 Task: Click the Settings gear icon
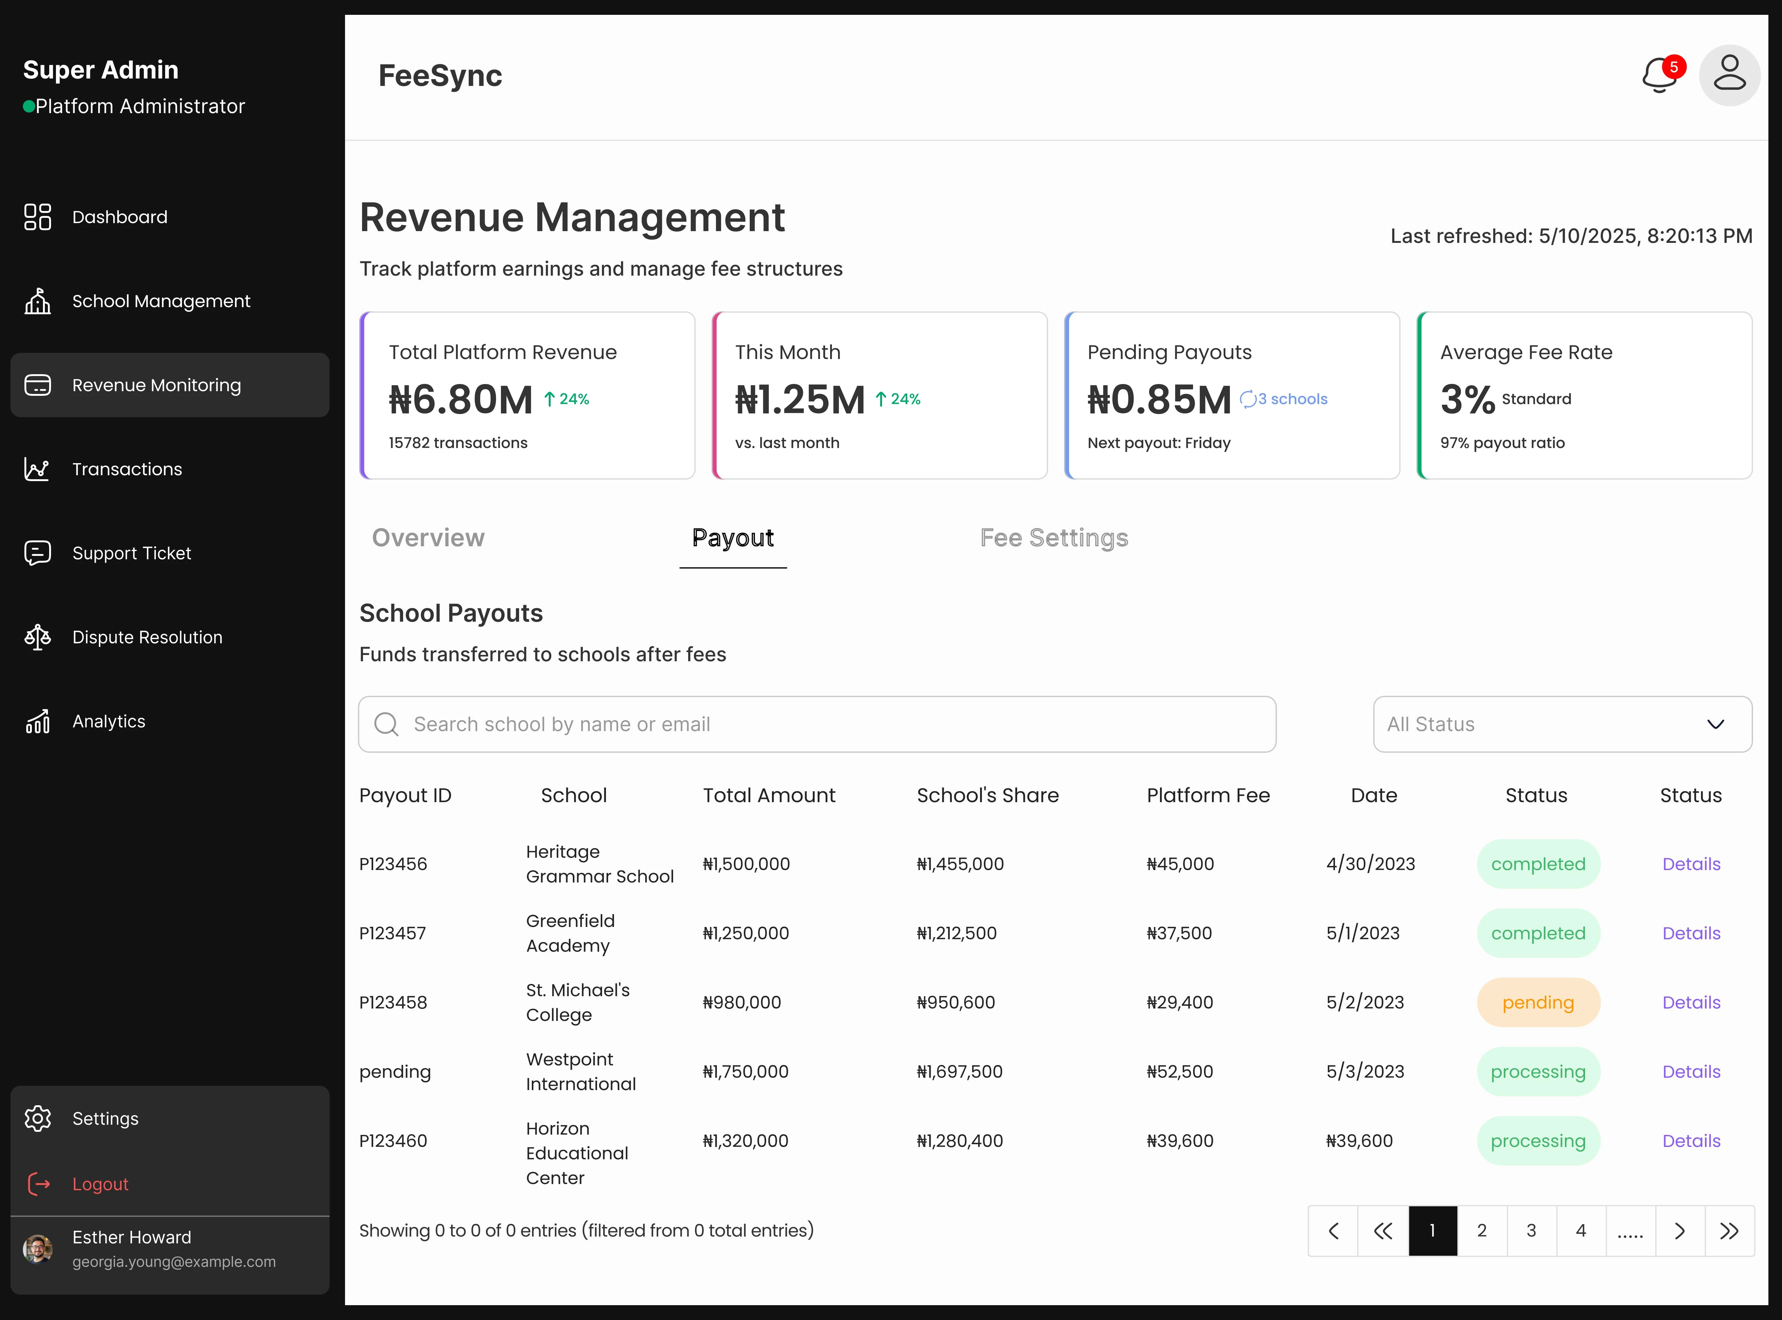coord(38,1119)
